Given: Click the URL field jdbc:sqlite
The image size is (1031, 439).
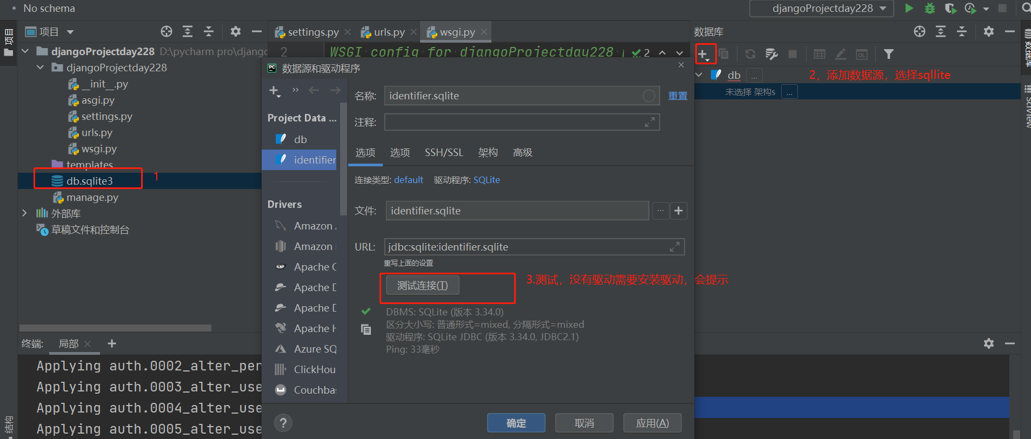Looking at the screenshot, I should [534, 247].
